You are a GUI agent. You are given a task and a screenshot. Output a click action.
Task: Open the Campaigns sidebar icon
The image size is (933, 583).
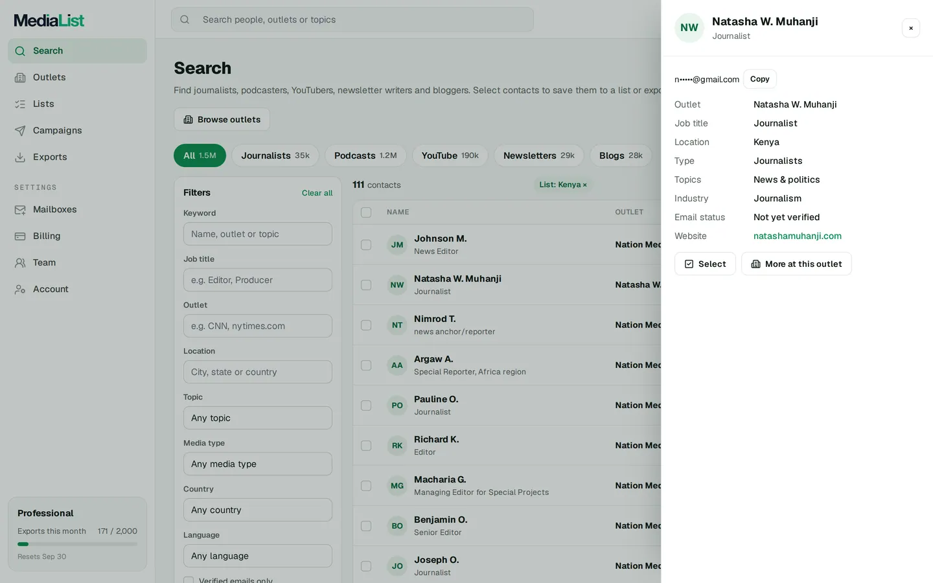click(20, 130)
